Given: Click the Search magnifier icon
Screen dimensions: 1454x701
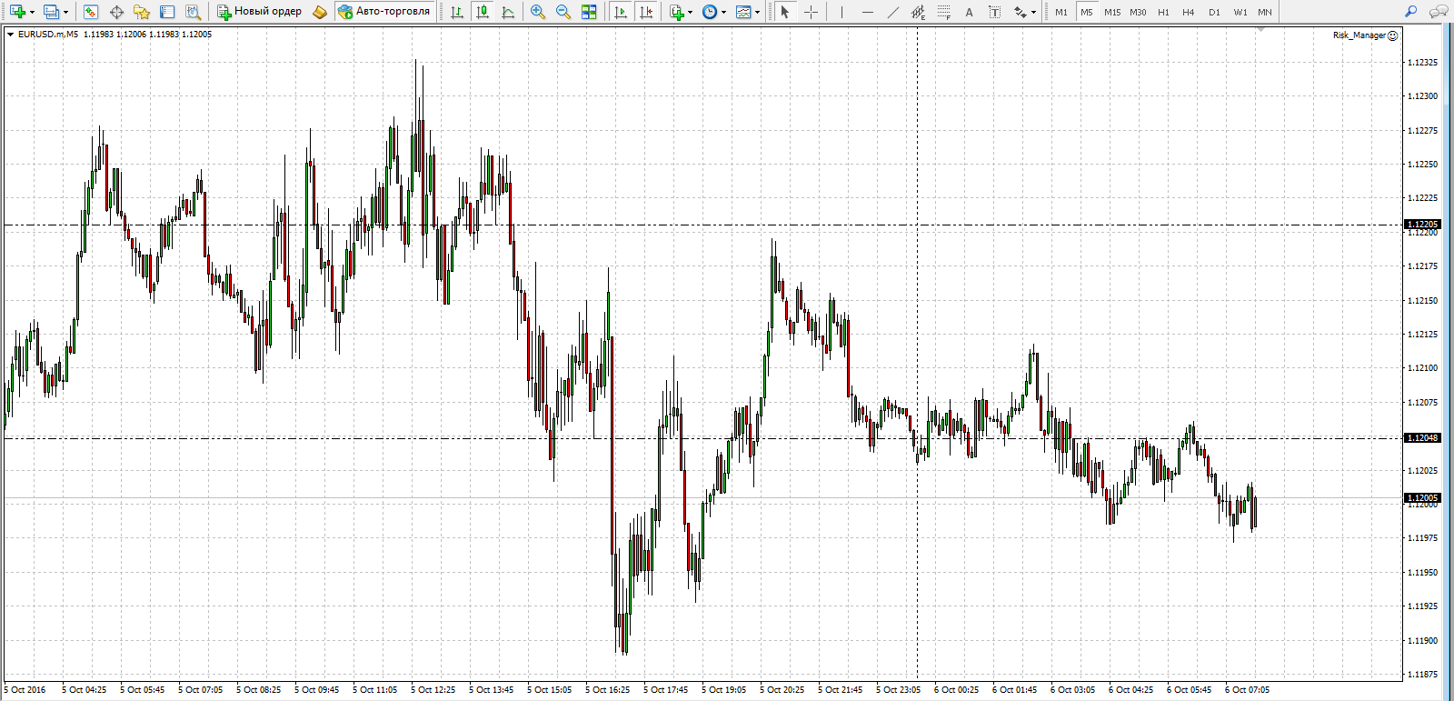Looking at the screenshot, I should 1411,12.
